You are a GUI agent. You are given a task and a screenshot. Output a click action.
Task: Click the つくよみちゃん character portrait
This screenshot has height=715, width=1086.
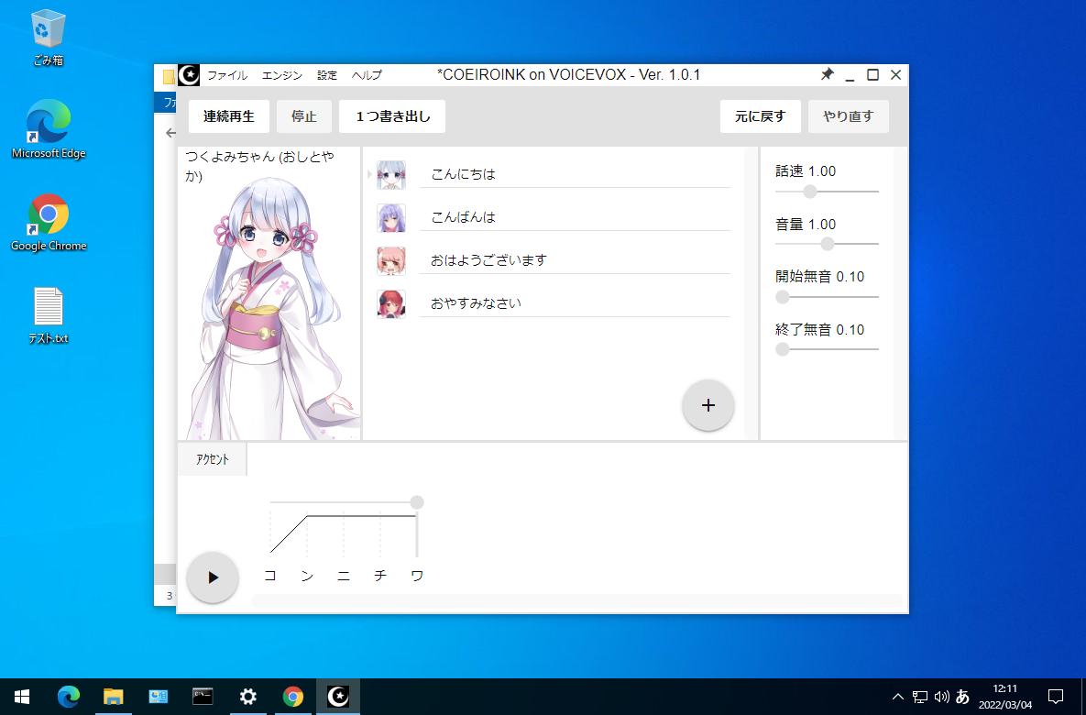(270, 308)
